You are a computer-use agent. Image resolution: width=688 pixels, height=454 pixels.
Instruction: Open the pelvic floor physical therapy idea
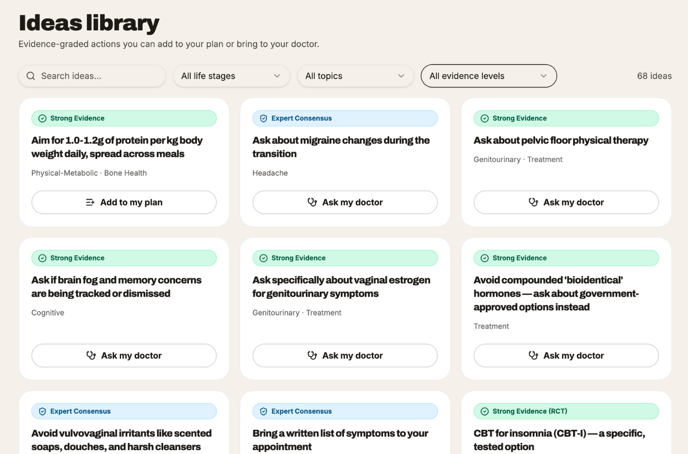point(561,141)
